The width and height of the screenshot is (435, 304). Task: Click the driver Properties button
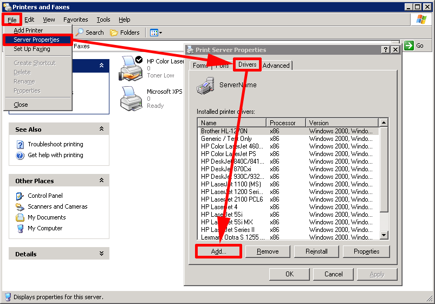tap(367, 251)
